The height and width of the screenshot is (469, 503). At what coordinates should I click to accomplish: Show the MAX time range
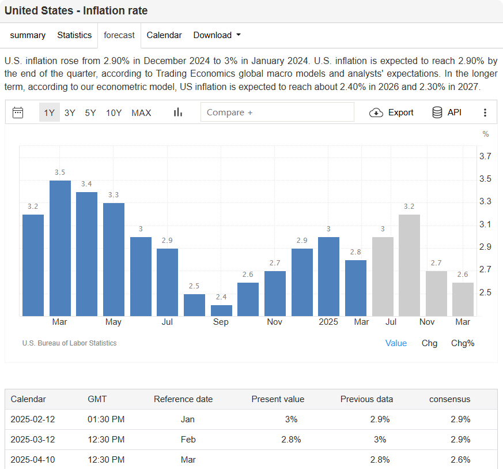pos(141,112)
